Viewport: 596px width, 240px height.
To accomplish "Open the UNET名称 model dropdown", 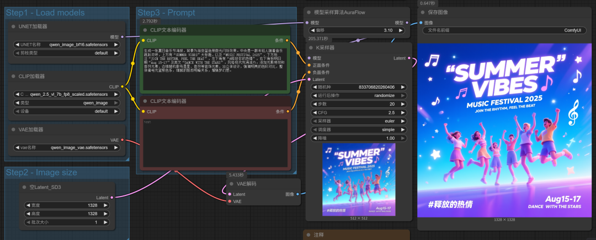I will point(67,45).
